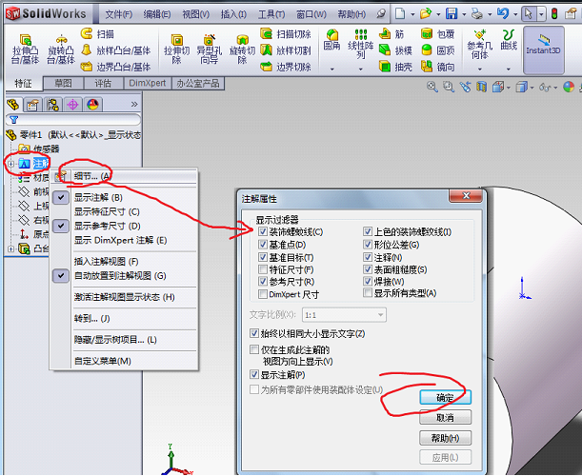Select the 旋转切除 revolved cut tool
The width and height of the screenshot is (582, 476).
(x=242, y=50)
